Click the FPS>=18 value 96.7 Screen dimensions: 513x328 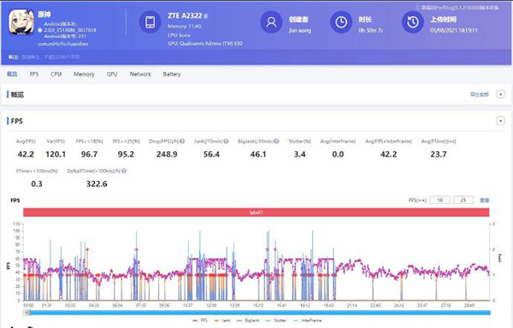[89, 155]
